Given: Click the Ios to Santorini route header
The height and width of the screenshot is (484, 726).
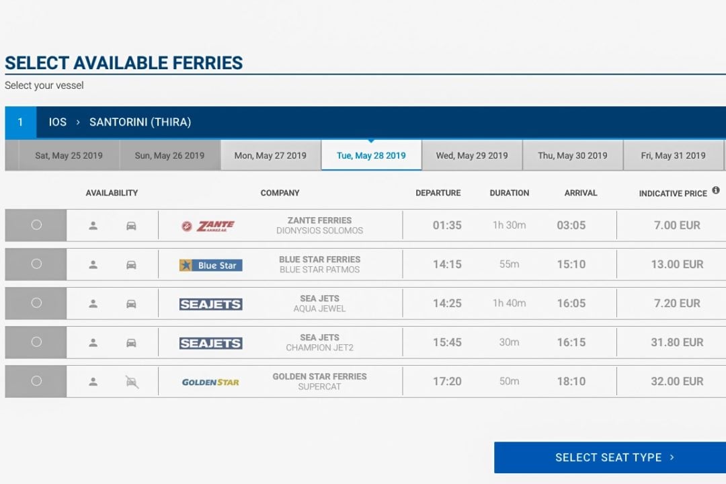Looking at the screenshot, I should 120,122.
